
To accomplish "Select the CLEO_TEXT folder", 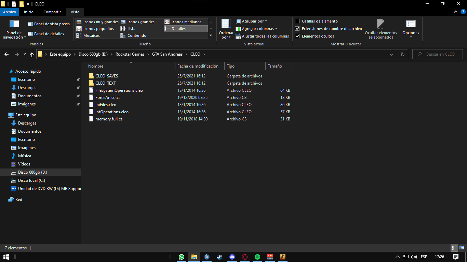I will pyautogui.click(x=106, y=83).
